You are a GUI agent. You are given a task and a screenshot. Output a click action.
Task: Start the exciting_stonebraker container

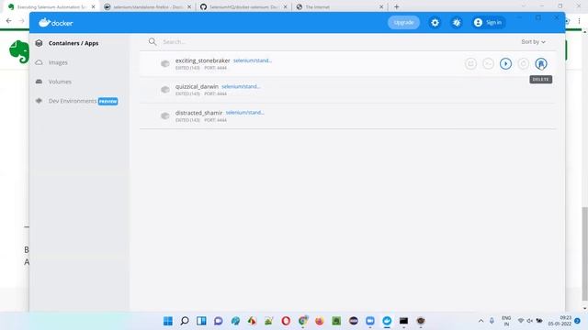[505, 63]
